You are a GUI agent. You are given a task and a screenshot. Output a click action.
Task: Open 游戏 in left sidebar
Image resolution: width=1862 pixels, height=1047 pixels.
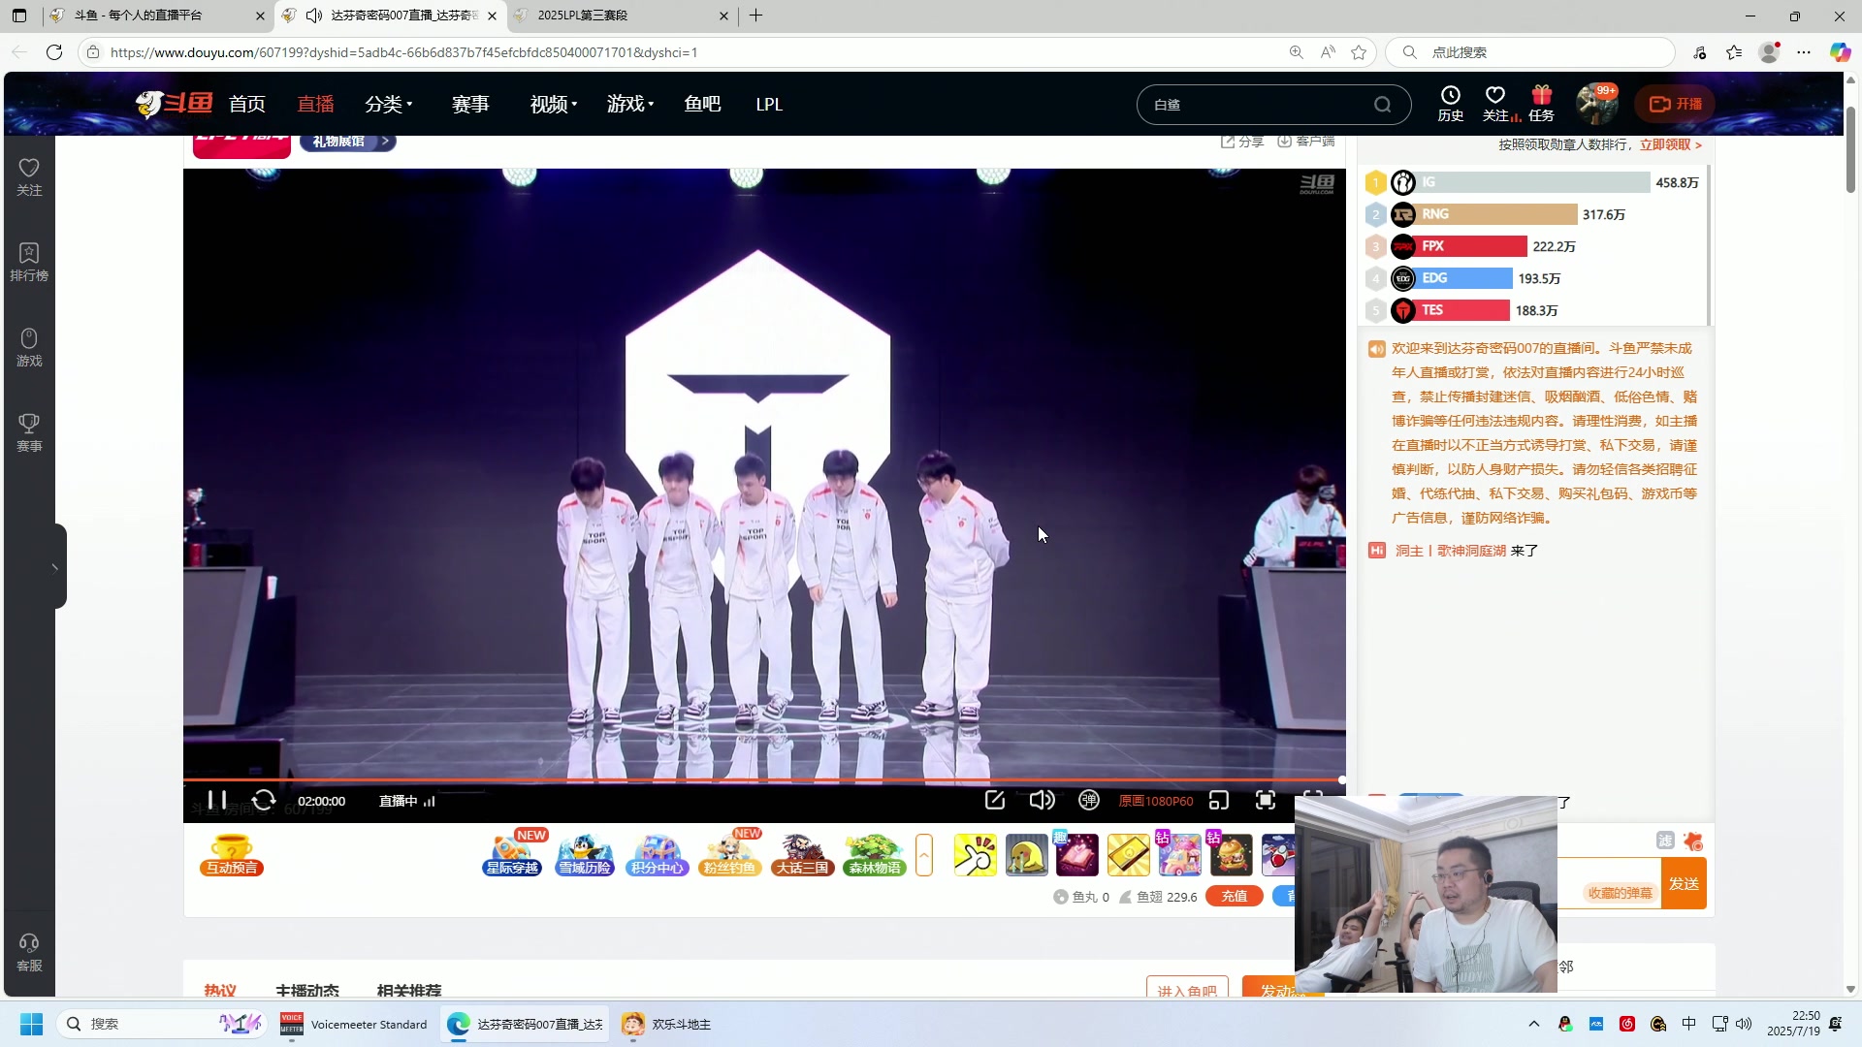coord(29,348)
